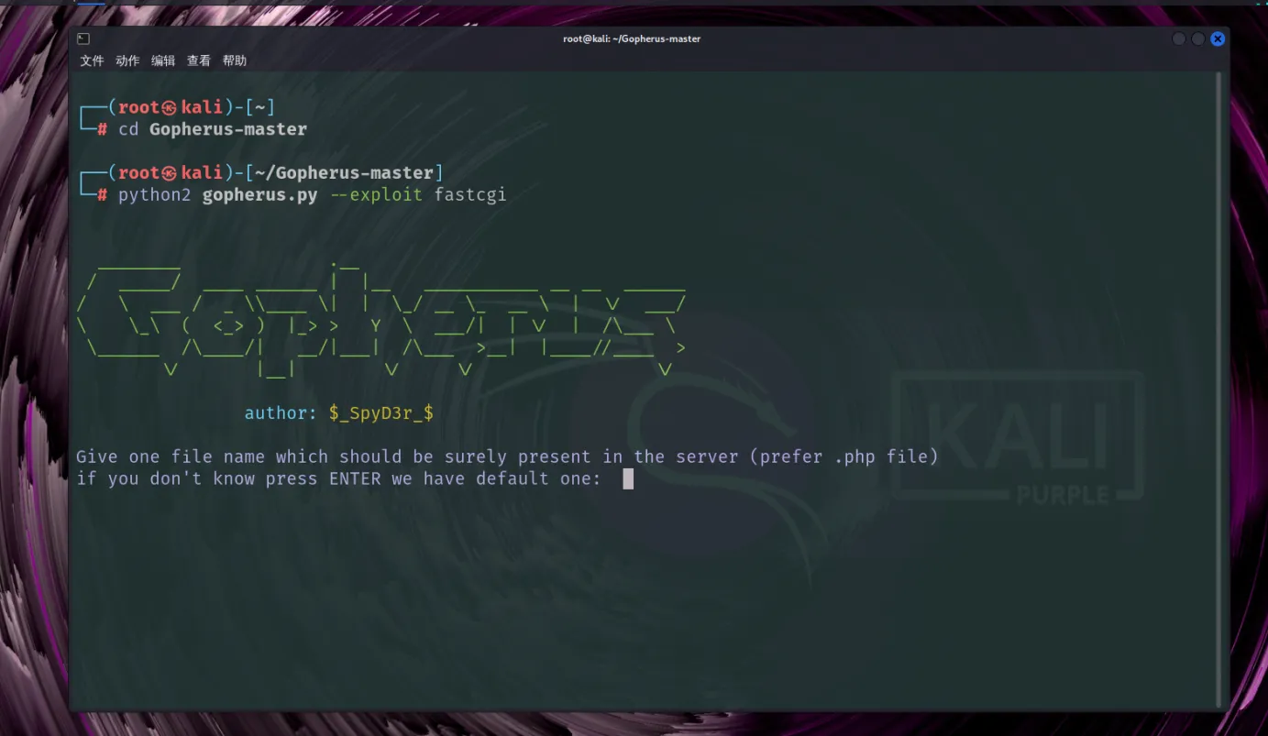
Task: Click '(prefer .php file)' text
Action: (x=844, y=456)
